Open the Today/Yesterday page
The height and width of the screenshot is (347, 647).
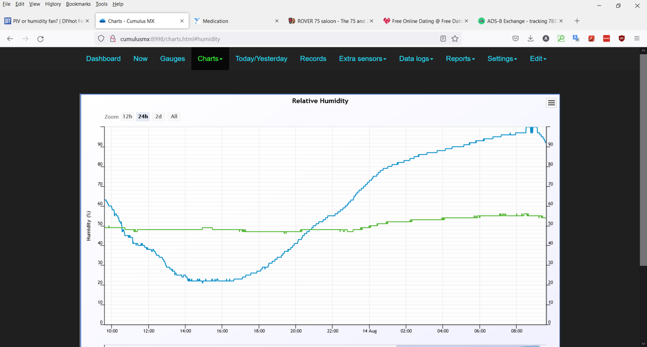[261, 59]
